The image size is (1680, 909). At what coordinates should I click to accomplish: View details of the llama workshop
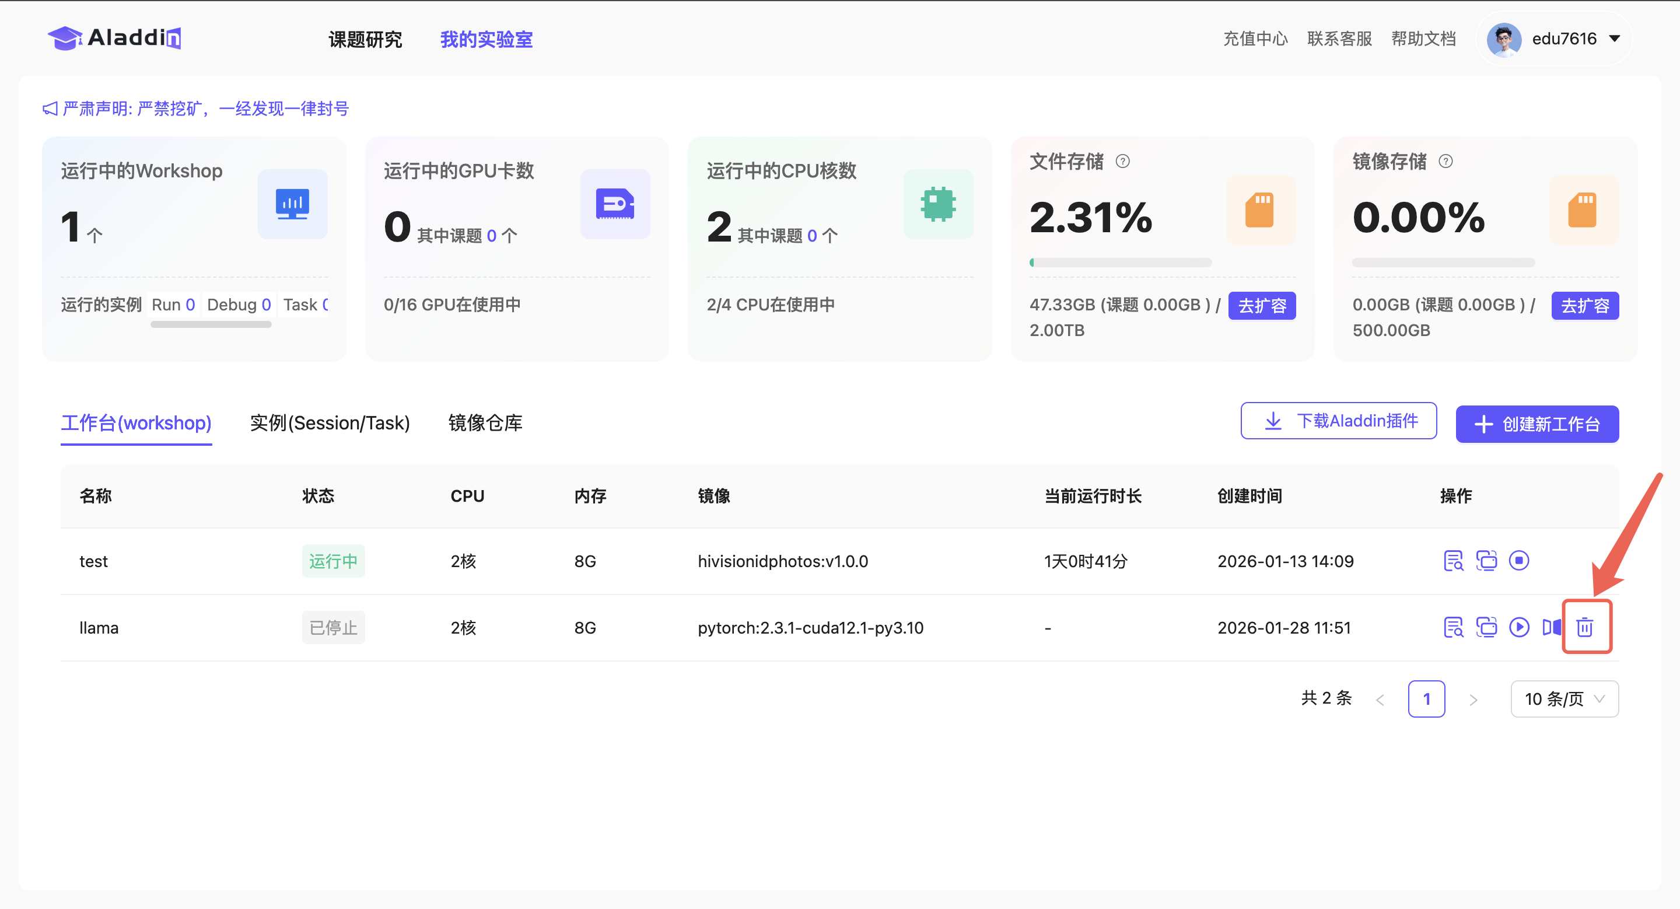[1453, 627]
